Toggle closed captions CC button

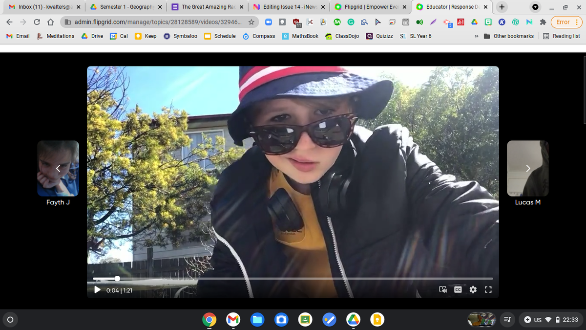[x=458, y=290]
